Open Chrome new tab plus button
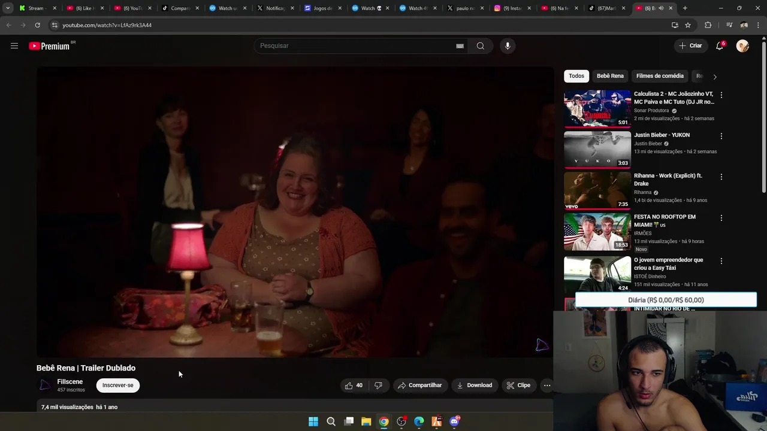 coord(685,8)
